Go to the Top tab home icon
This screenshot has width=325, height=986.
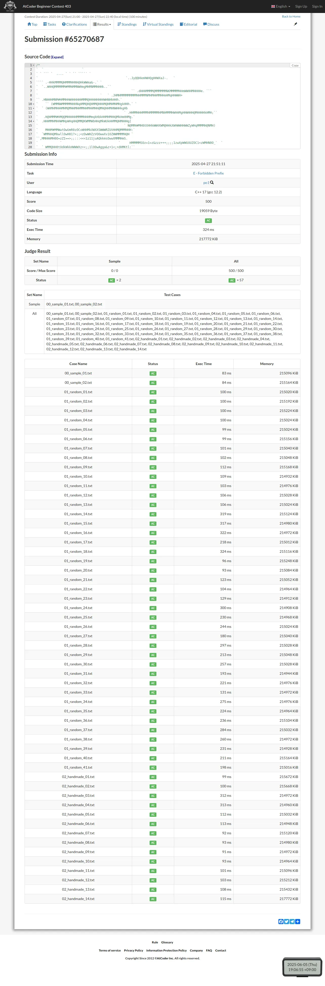(x=29, y=24)
